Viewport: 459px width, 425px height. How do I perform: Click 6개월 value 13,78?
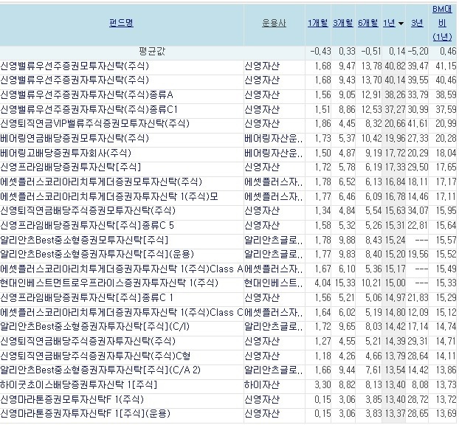[x=371, y=66]
